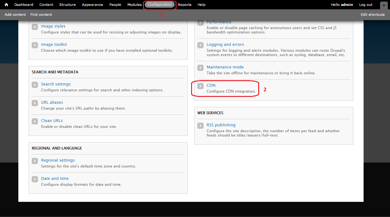Click 'Change your site's URL paths' text

pyautogui.click(x=83, y=108)
